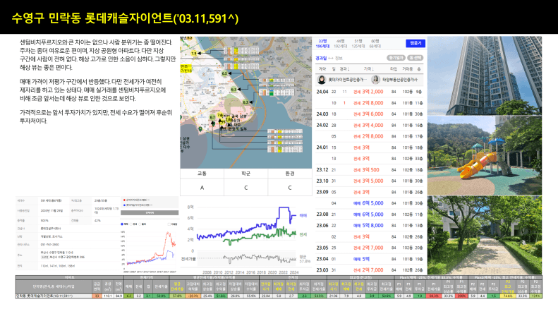558x314 pixels.
Task: Select the 전세 2억 8,000 101동 11층 row
Action: pos(370,103)
